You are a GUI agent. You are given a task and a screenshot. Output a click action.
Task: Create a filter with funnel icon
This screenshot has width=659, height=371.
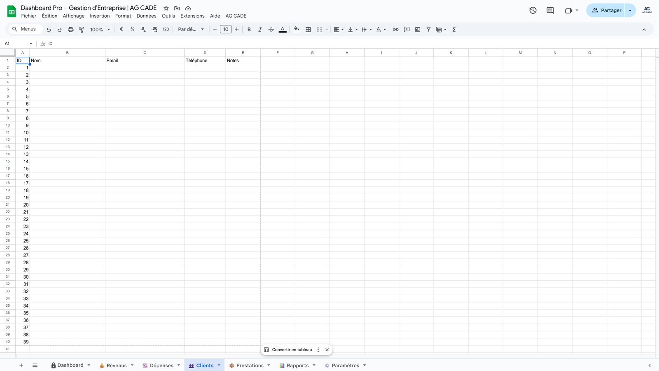click(x=428, y=30)
